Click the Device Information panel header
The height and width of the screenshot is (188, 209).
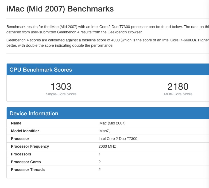pos(34,113)
